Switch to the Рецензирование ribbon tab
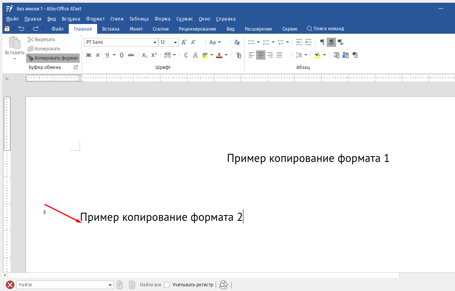The image size is (455, 291). (197, 29)
